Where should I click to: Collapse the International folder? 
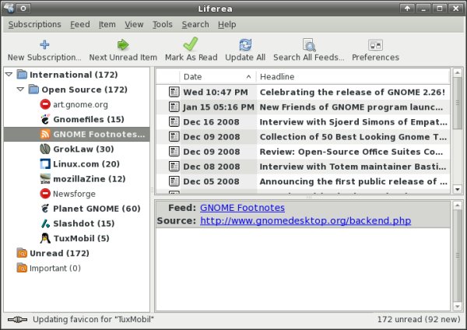(x=9, y=75)
